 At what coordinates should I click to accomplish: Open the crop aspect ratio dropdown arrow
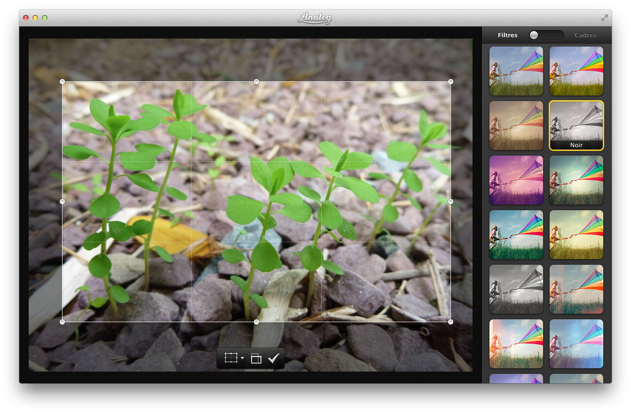[x=242, y=358]
